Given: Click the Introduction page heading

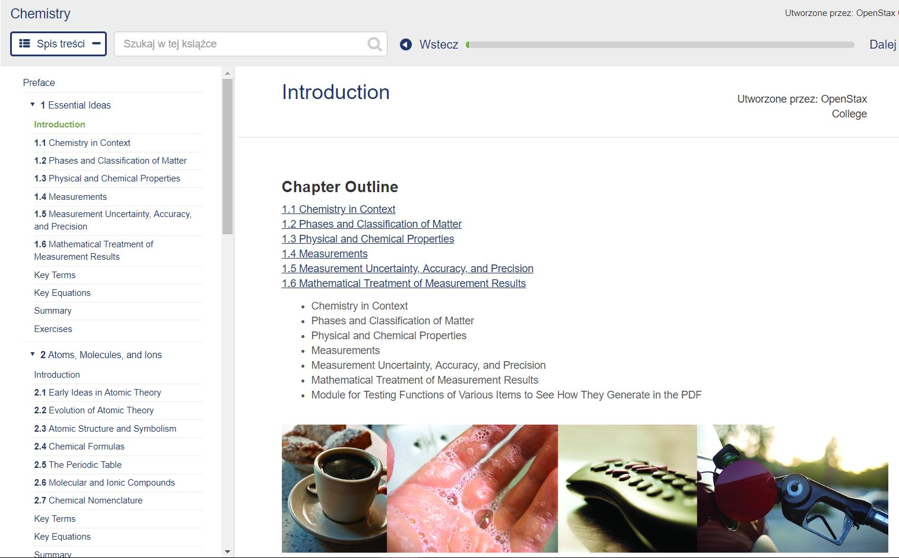Looking at the screenshot, I should coord(336,93).
